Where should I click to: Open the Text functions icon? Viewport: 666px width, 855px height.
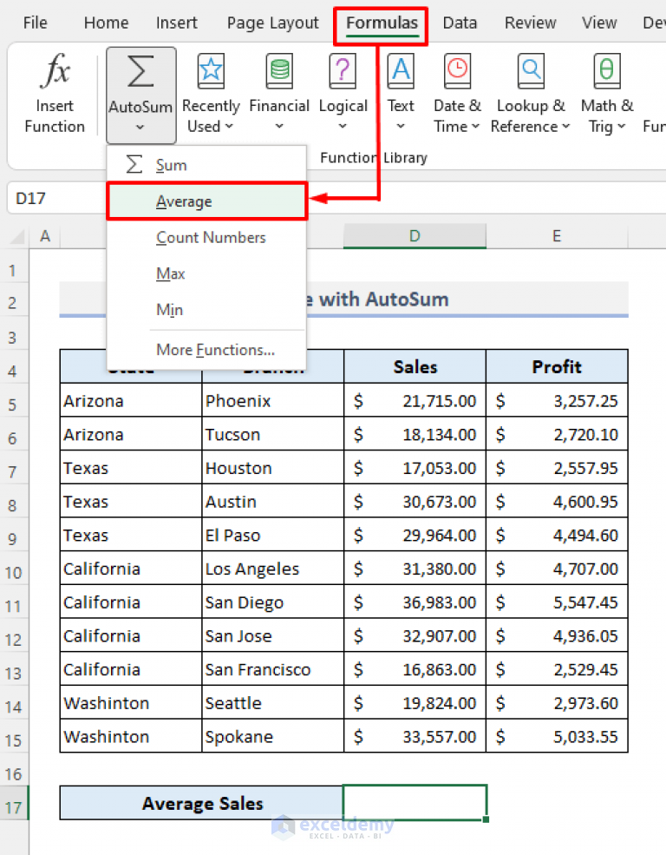401,71
